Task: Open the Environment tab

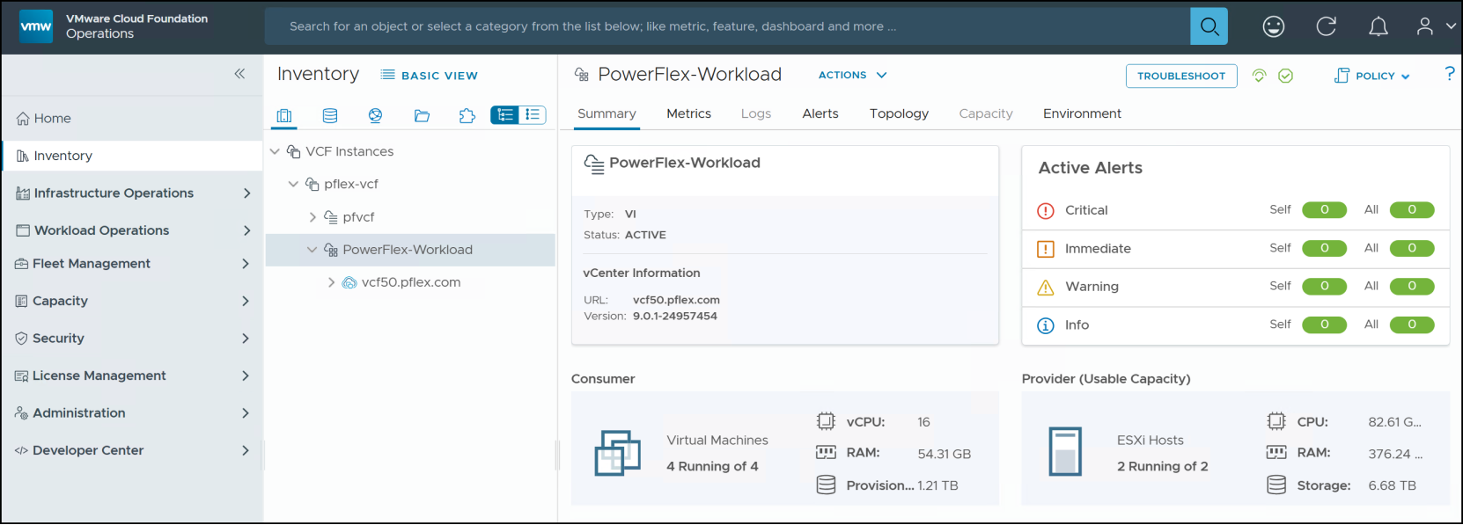Action: tap(1082, 113)
